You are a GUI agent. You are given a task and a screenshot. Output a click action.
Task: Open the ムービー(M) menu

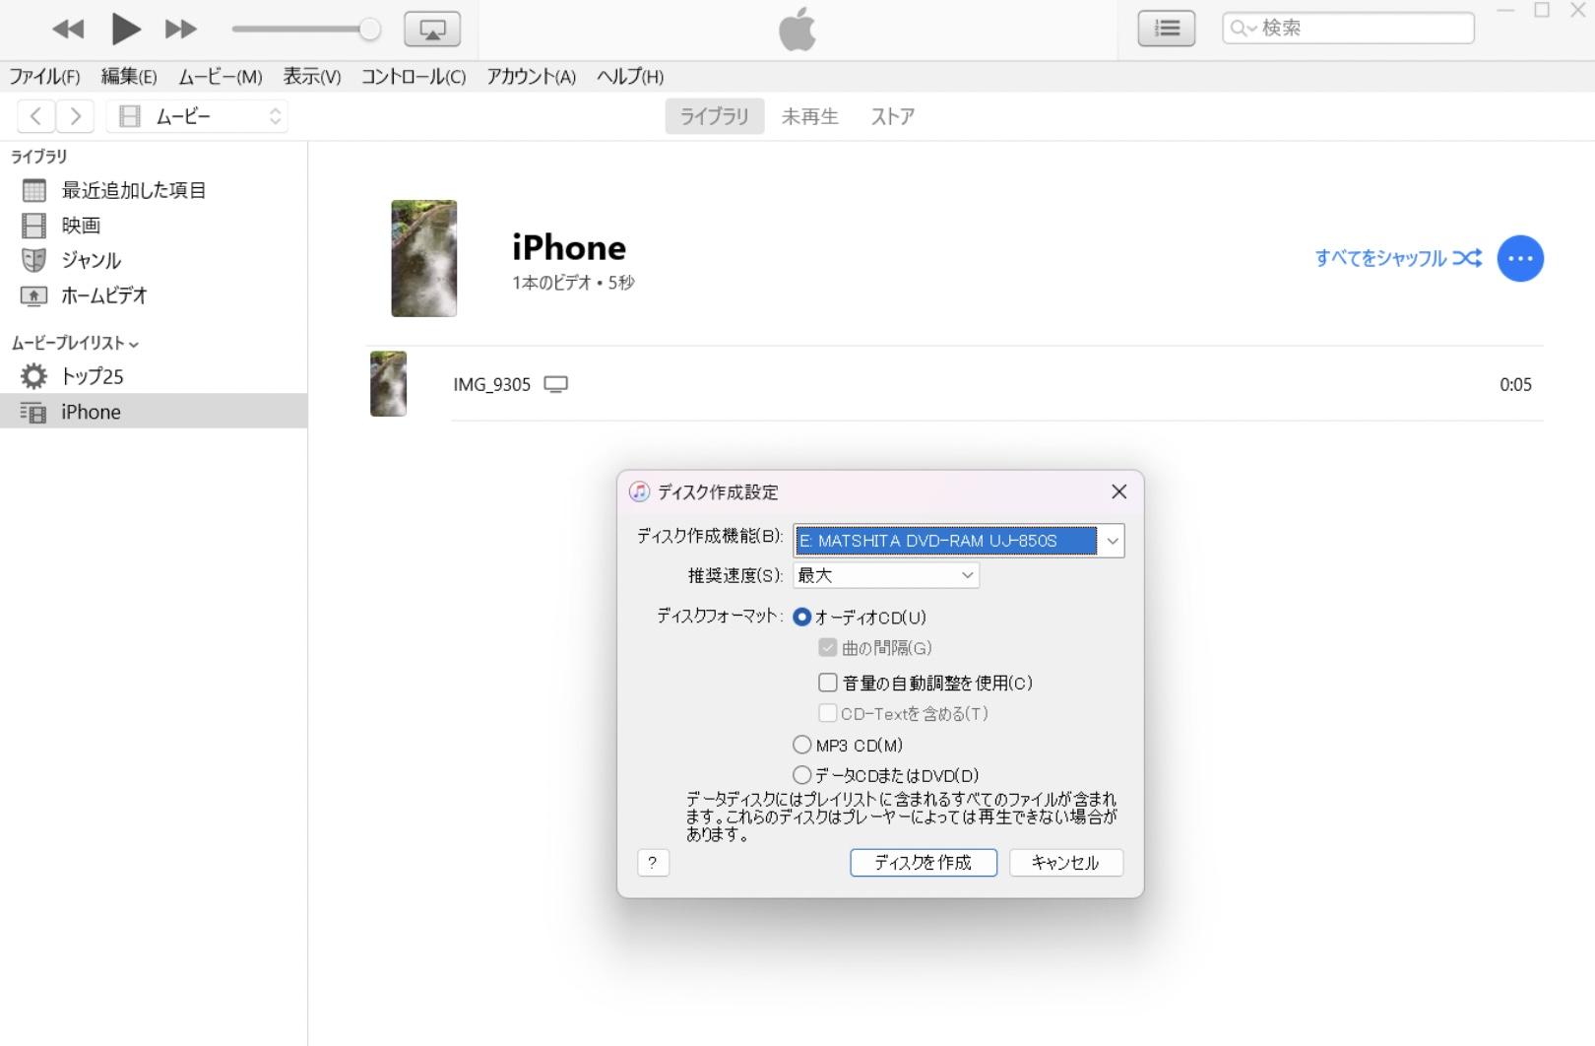click(x=220, y=77)
